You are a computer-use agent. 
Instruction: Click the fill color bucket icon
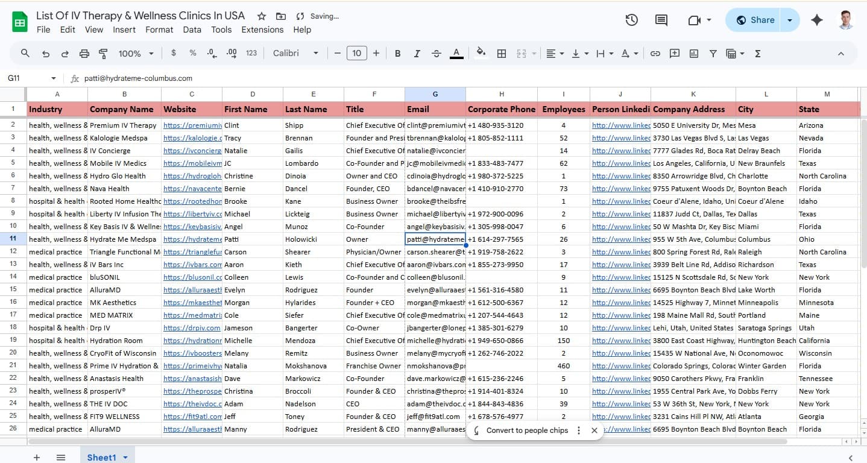[x=481, y=53]
